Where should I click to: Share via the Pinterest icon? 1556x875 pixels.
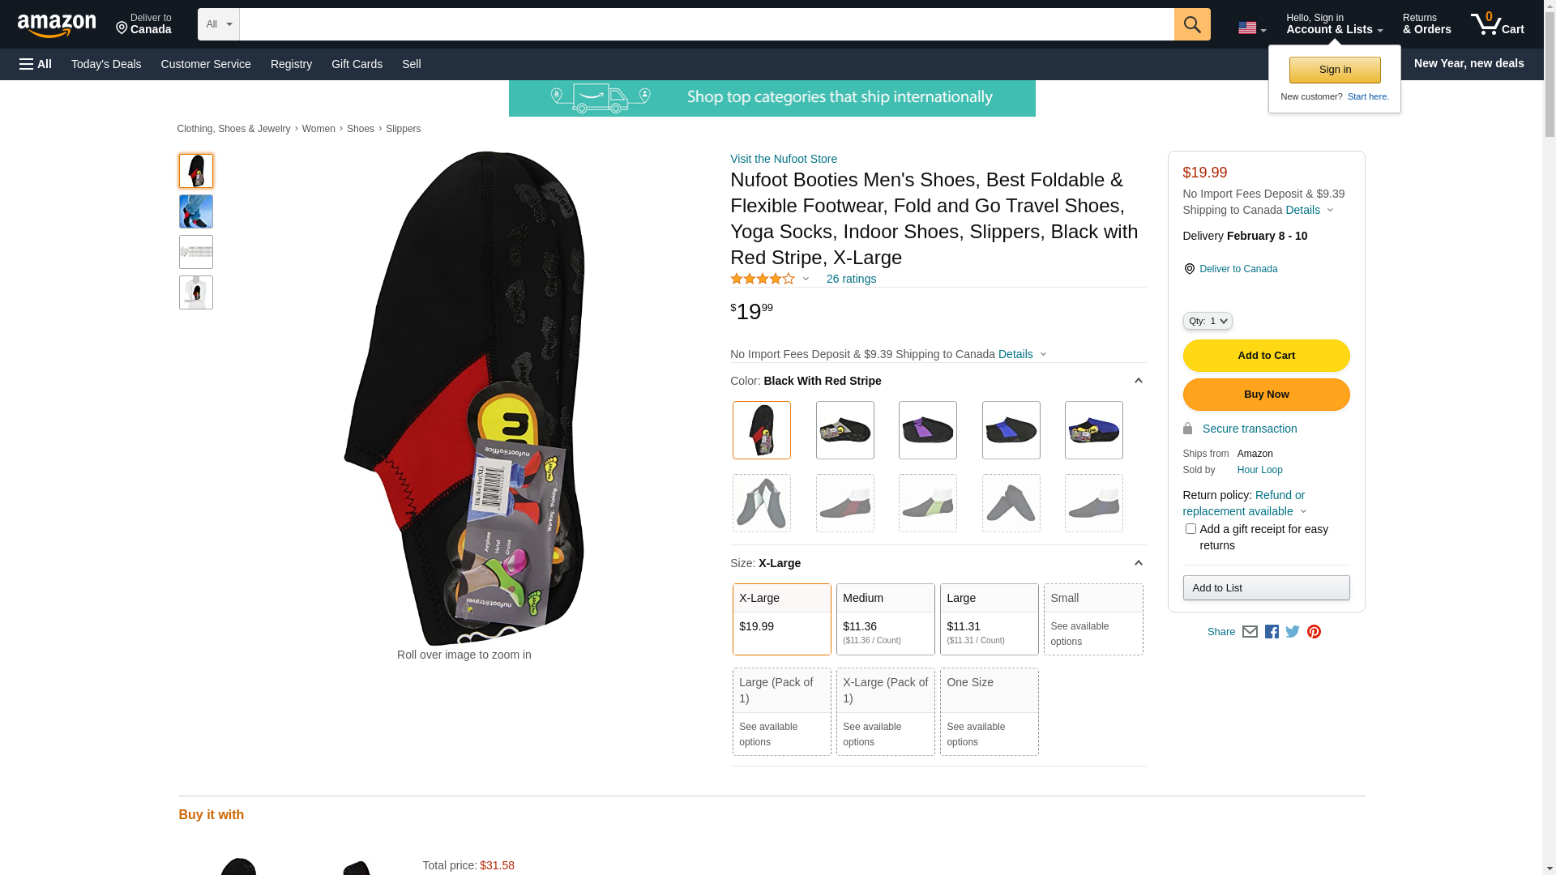click(x=1314, y=632)
